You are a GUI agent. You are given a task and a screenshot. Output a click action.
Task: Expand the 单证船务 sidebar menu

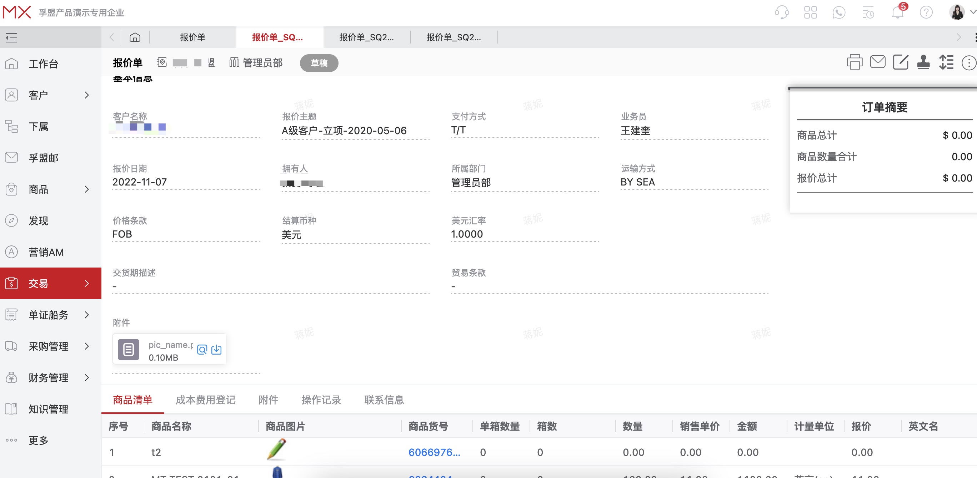pos(50,315)
